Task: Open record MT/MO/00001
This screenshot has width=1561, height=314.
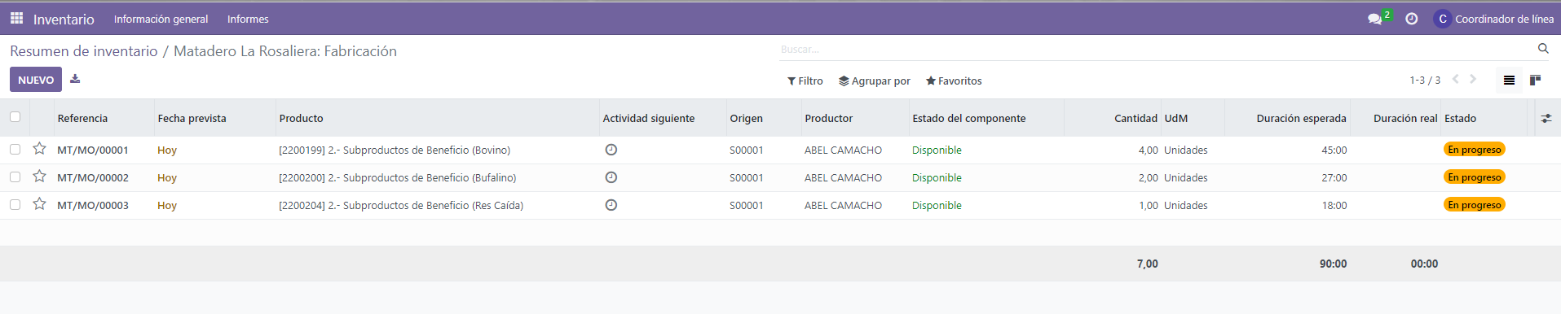Action: 93,150
